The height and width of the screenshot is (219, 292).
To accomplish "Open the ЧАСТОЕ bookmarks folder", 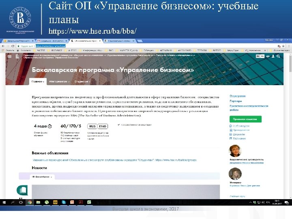I will click(39, 50).
